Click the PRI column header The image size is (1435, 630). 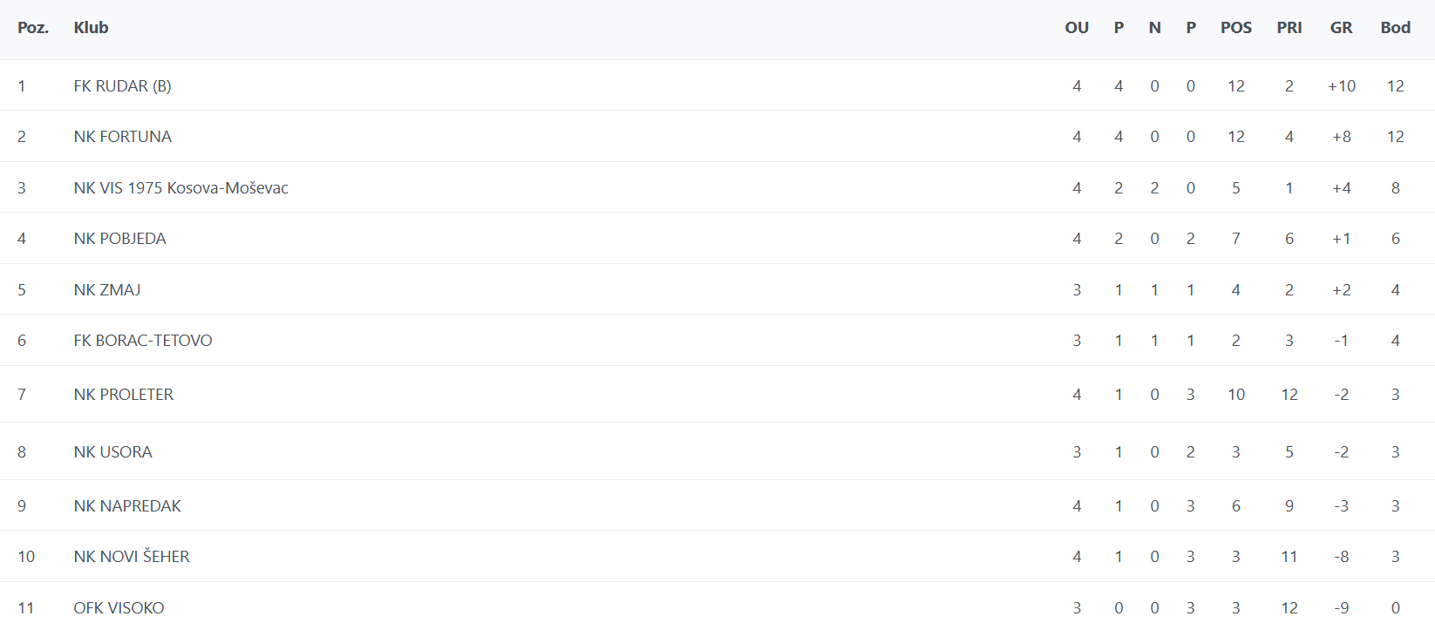coord(1289,28)
